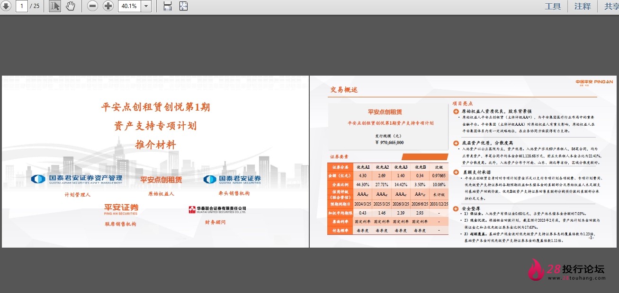The image size is (619, 293).
Task: Click the 优先A2 column header
Action: pos(382,167)
